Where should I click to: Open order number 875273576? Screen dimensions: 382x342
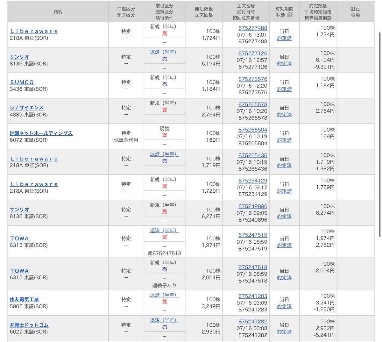253,79
